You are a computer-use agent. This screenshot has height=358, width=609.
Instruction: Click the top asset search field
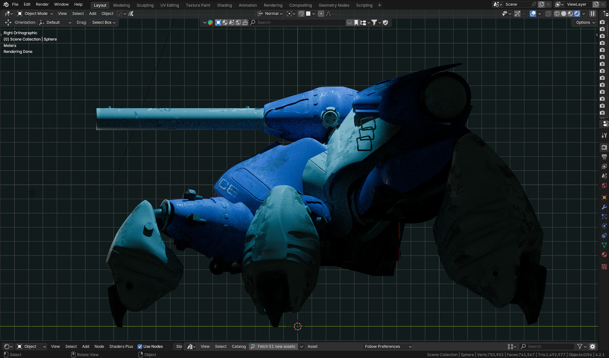297,22
